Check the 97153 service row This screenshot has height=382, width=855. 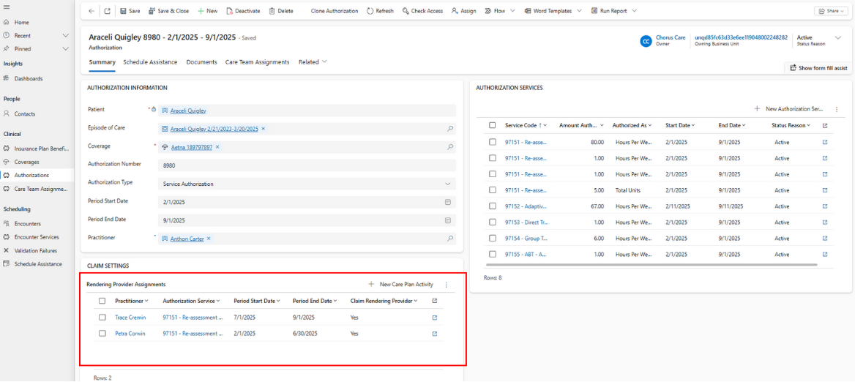(493, 222)
